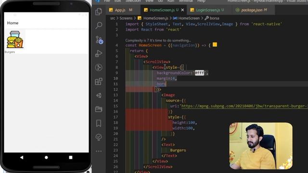Image resolution: width=308 pixels, height=173 pixels.
Task: Place cursor after 'bors' on line 11
Action: [x=166, y=84]
